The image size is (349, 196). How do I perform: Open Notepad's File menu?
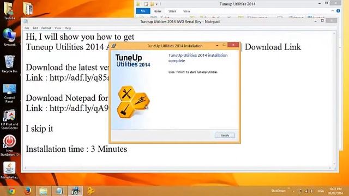[27, 28]
